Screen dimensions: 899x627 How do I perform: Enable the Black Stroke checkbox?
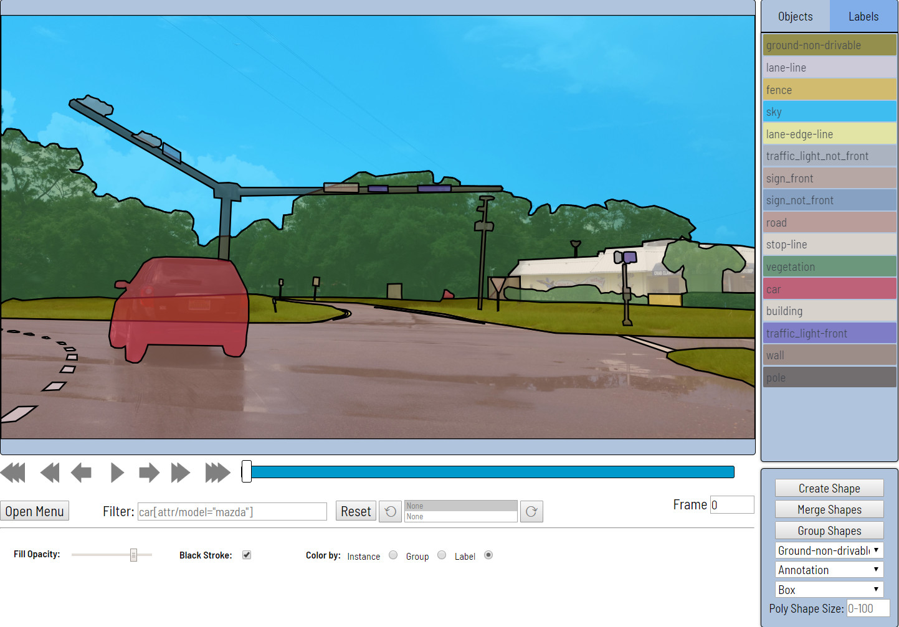pyautogui.click(x=247, y=554)
